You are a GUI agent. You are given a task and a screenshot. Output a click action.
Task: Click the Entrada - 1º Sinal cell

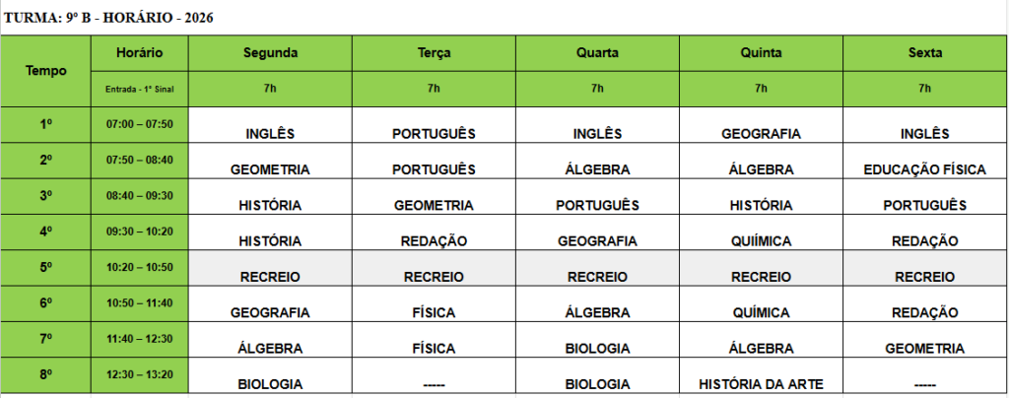(140, 89)
